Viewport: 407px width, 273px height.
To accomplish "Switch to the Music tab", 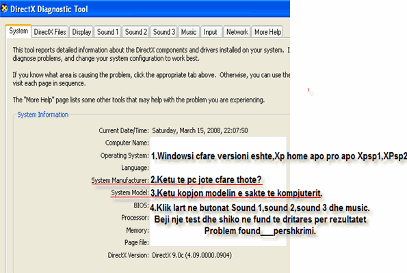I will pos(189,32).
